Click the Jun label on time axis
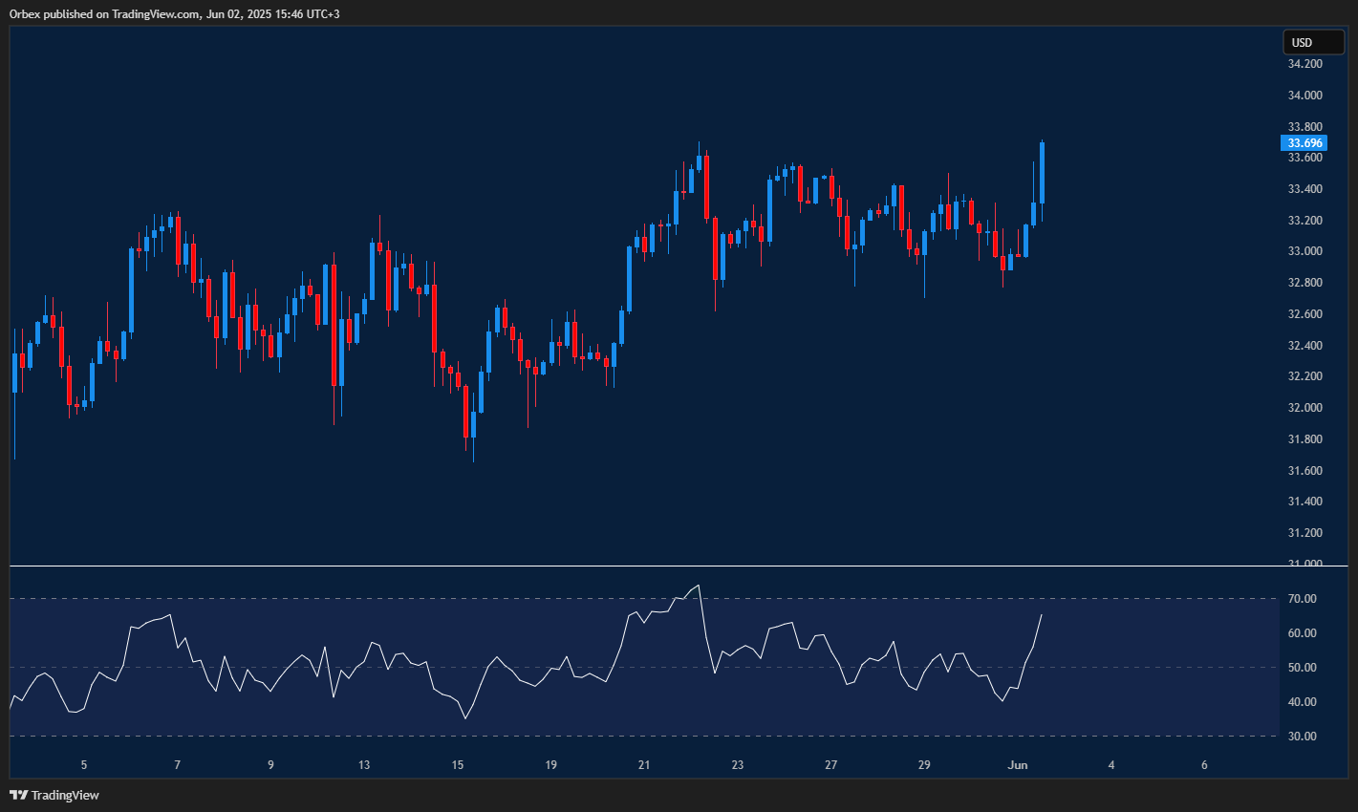The height and width of the screenshot is (812, 1358). point(1018,765)
